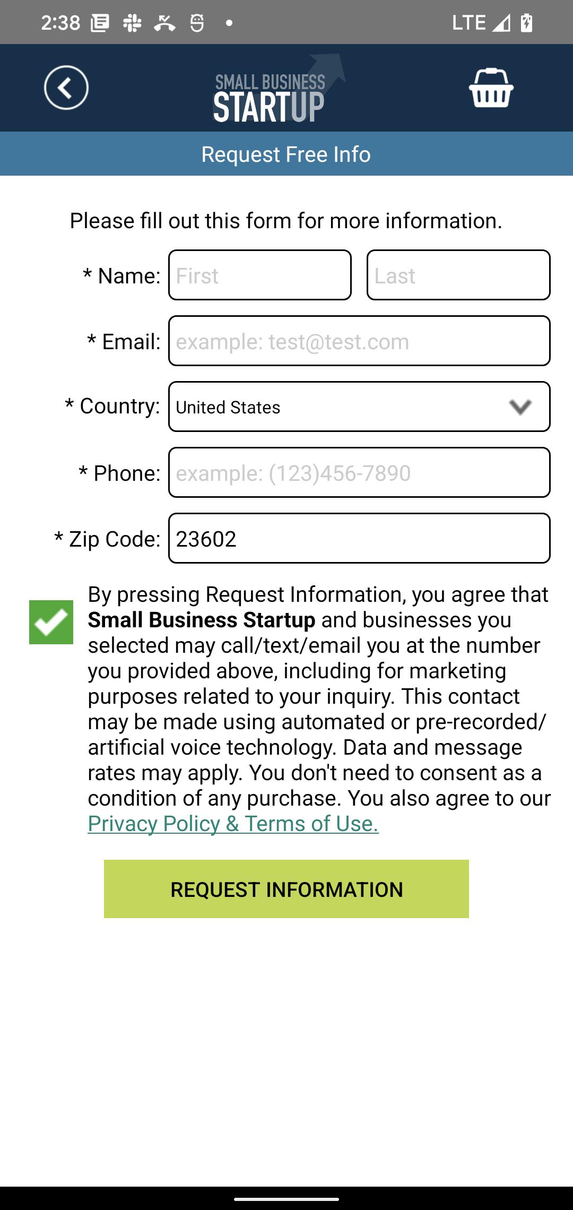The image size is (573, 1210).
Task: Tap the back arrow icon
Action: coord(66,88)
